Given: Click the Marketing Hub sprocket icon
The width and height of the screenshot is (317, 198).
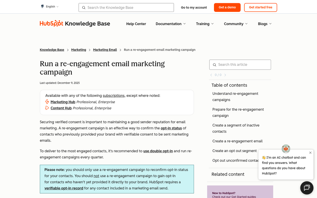Looking at the screenshot, I should click(47, 102).
